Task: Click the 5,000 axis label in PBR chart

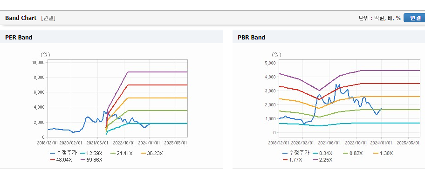Action: tap(270, 63)
